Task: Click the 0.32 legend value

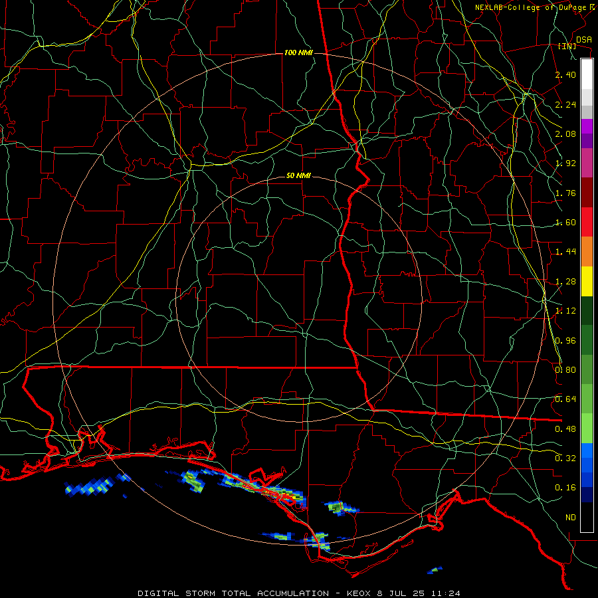Action: [565, 458]
